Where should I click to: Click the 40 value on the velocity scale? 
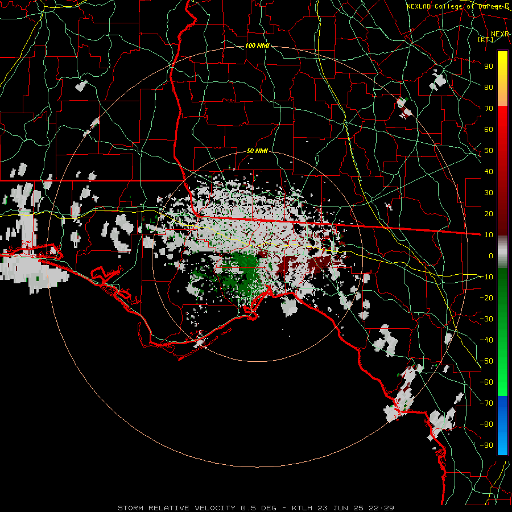point(489,171)
